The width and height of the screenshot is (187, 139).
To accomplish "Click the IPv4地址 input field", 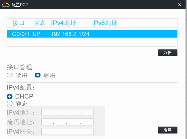I will [x=67, y=112].
